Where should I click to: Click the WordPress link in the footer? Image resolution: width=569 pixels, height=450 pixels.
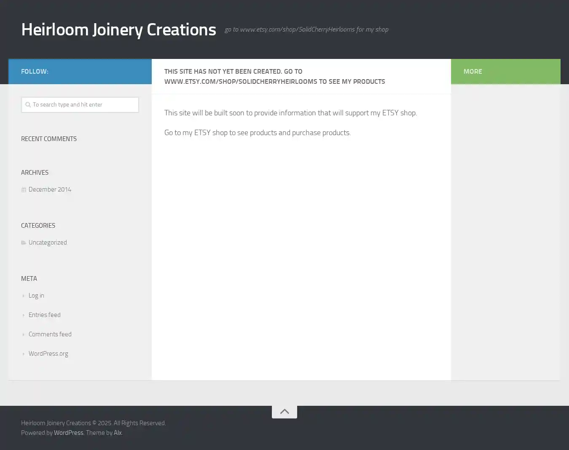pos(68,433)
